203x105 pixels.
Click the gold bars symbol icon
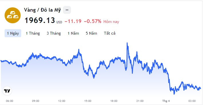[x=13, y=15]
